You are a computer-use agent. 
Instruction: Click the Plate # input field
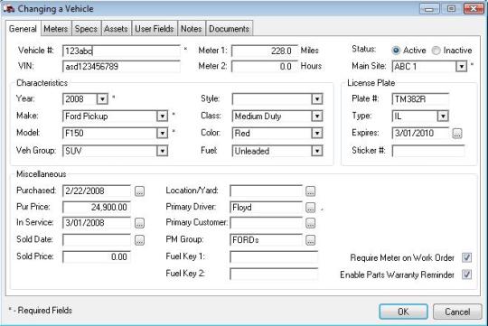pyautogui.click(x=420, y=99)
